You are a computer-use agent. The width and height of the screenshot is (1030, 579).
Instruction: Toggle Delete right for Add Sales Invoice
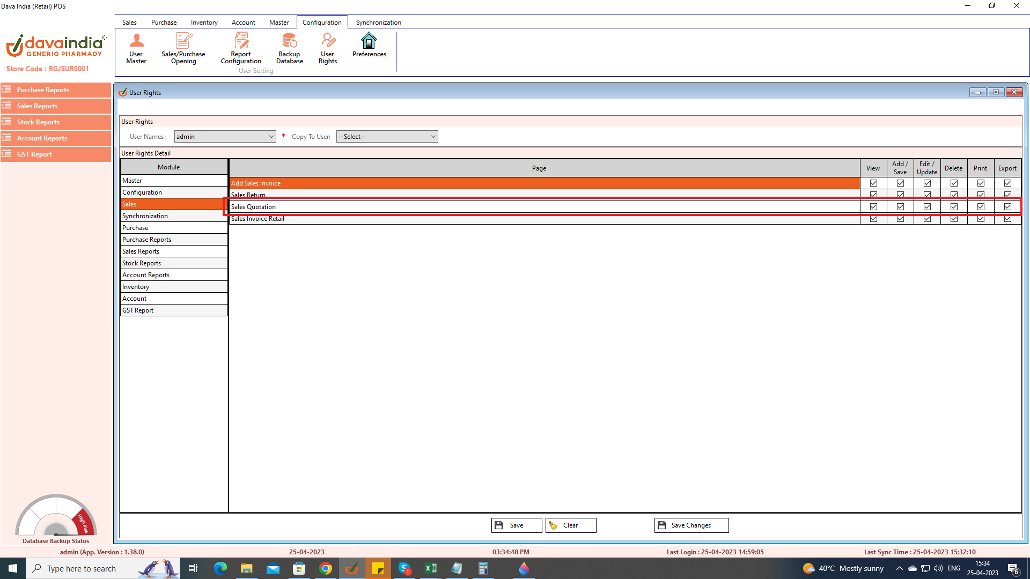coord(954,183)
